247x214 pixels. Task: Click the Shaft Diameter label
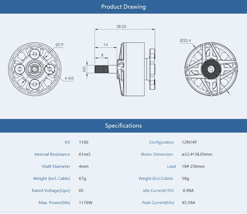[x=56, y=166]
